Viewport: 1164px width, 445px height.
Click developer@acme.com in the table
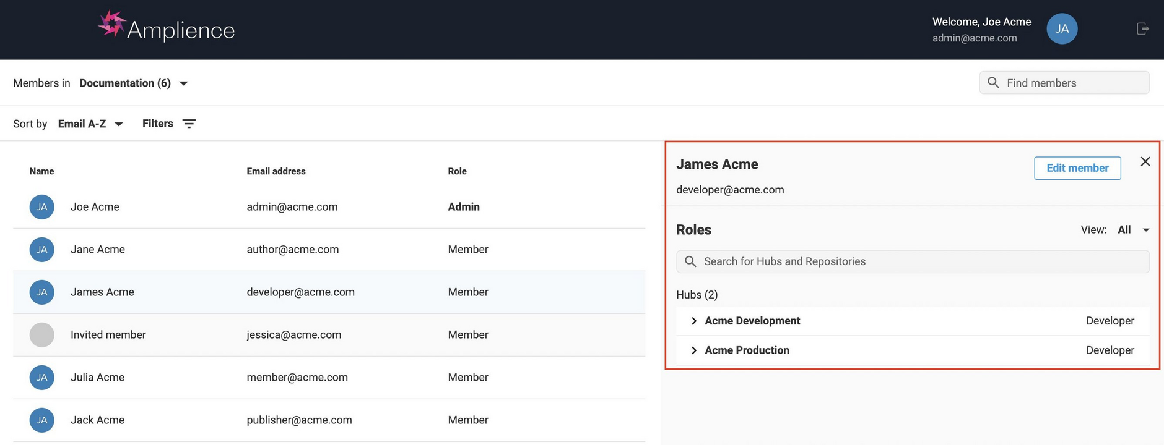300,292
